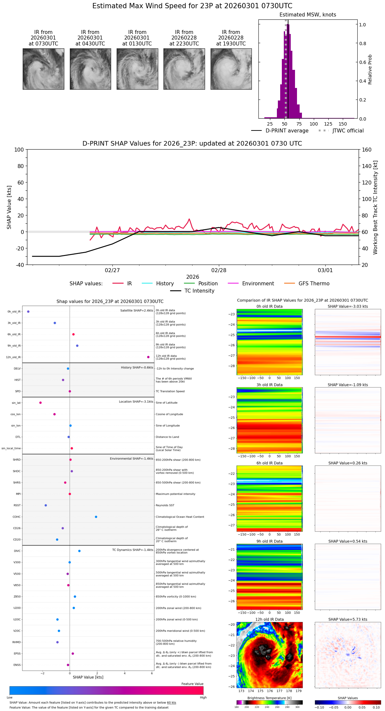
Task: Open the 12h old IR Data cyclone image
Action: click(x=269, y=655)
